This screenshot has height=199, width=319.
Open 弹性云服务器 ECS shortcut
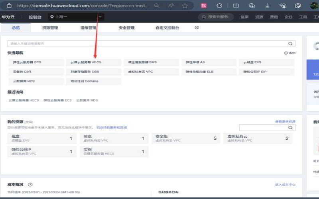(36, 62)
